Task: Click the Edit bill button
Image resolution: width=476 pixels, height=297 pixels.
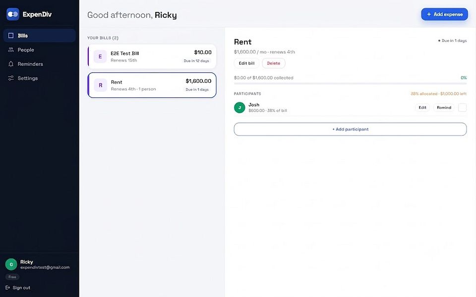Action: [246, 63]
